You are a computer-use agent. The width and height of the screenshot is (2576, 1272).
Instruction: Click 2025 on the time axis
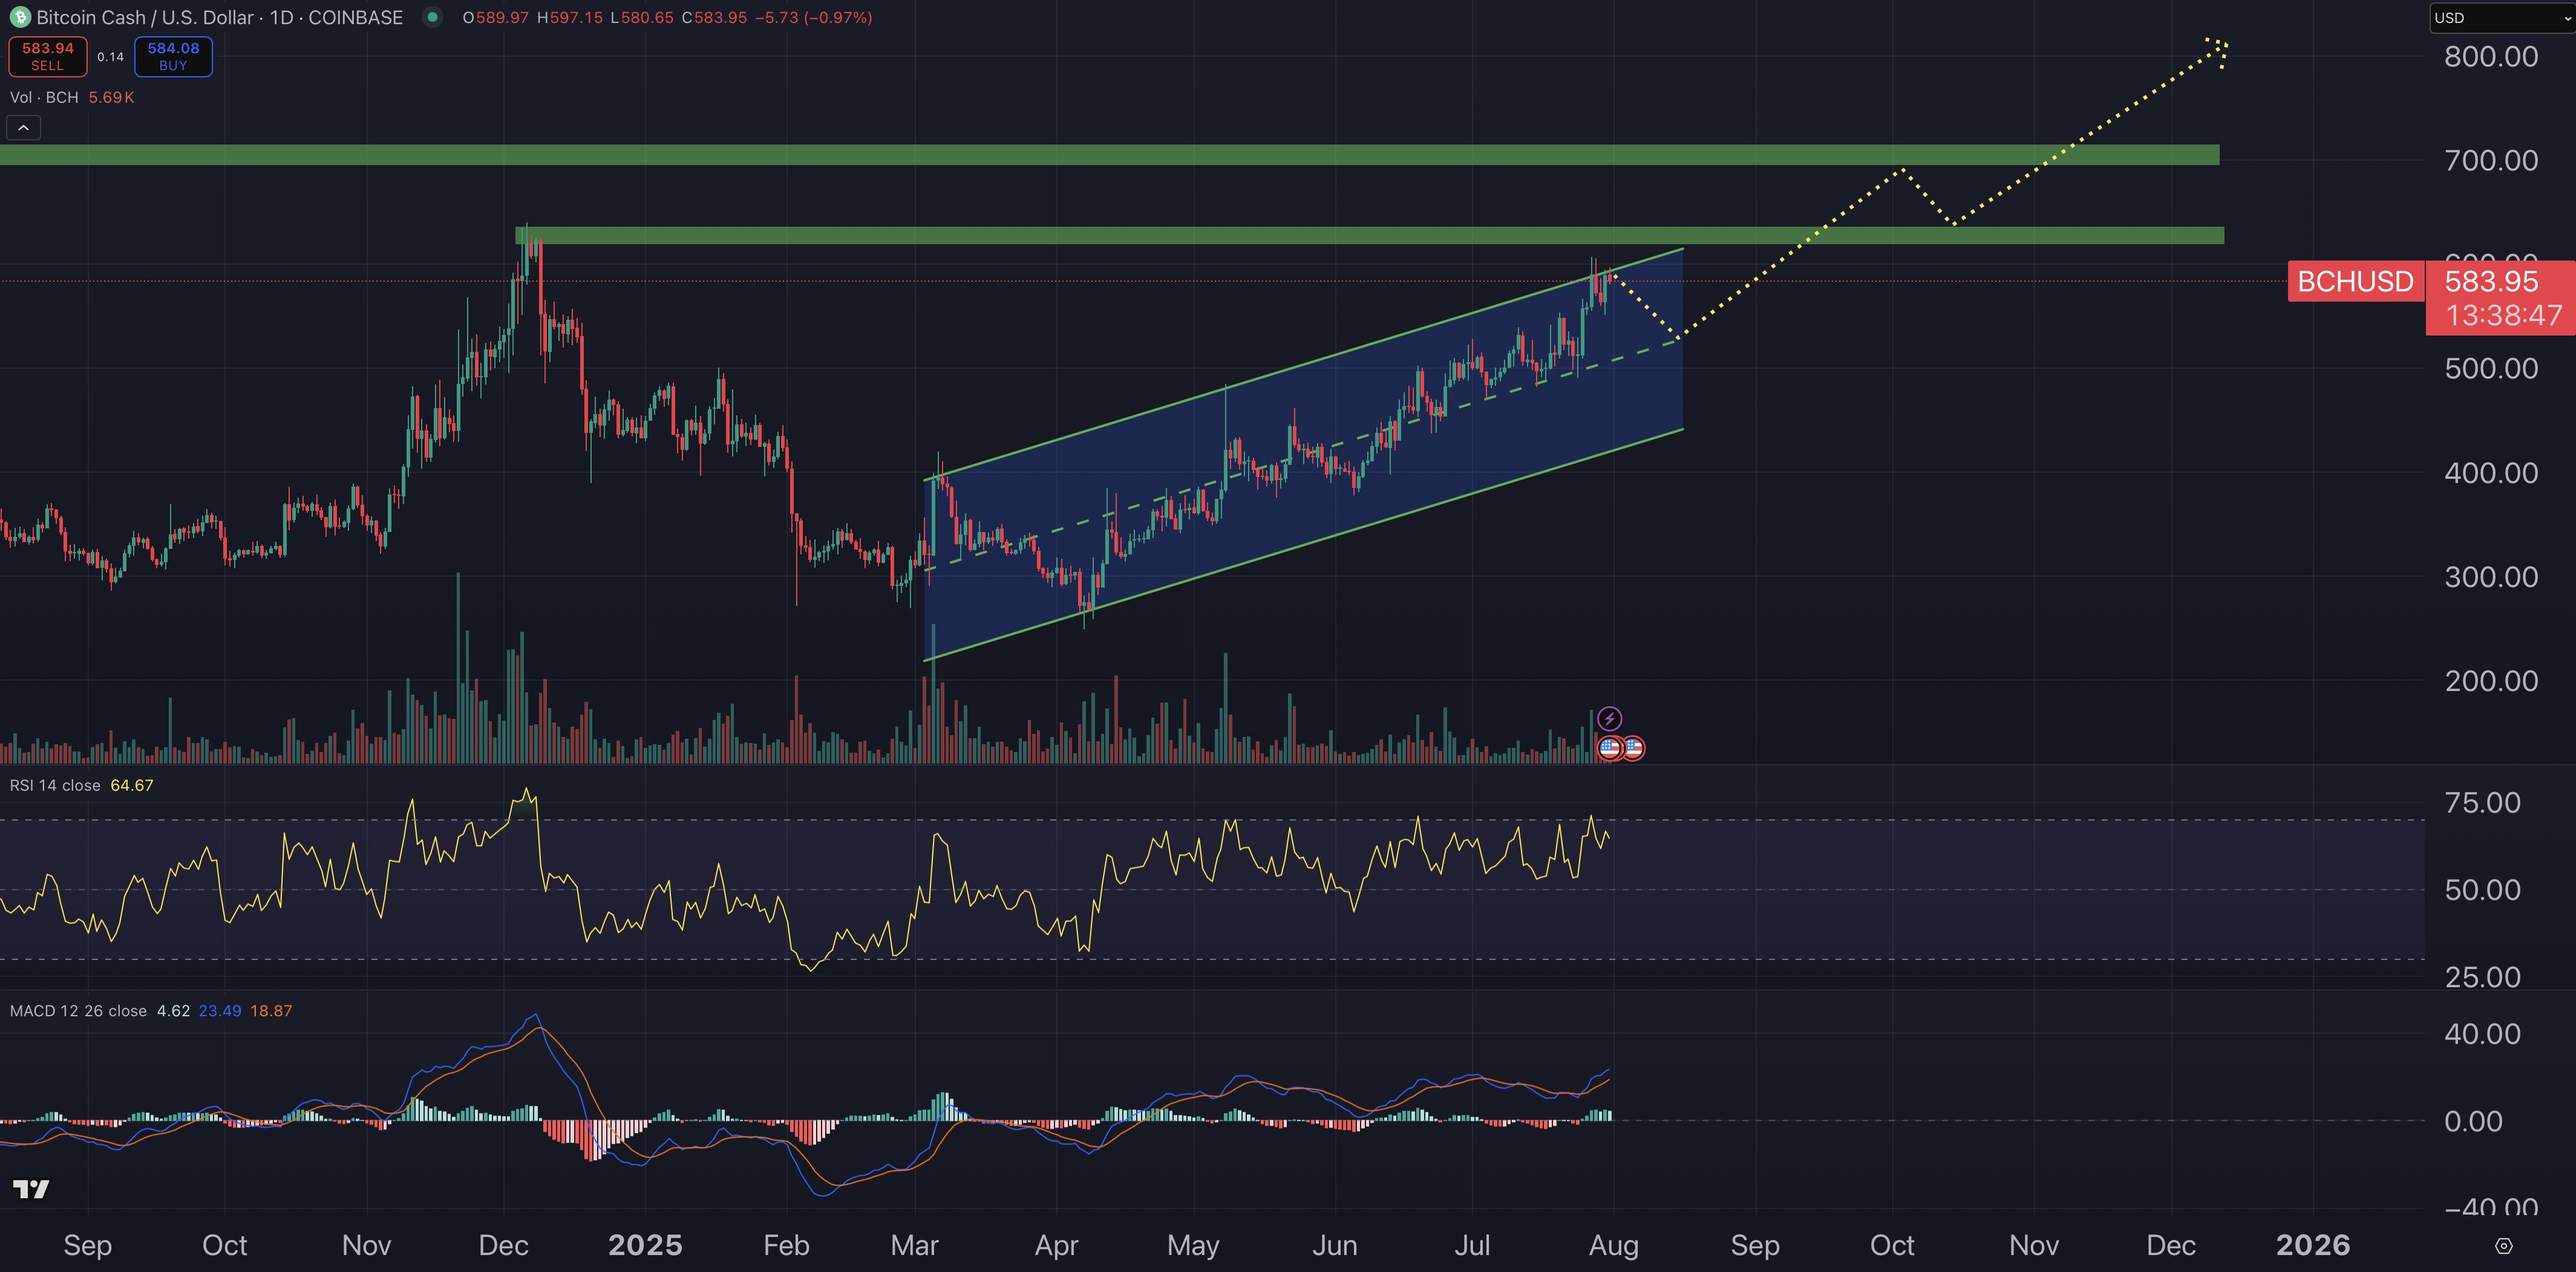645,1245
